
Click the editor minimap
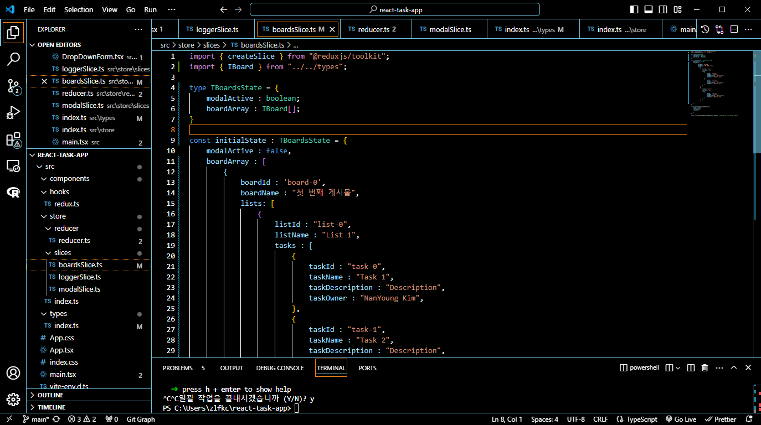tap(719, 83)
